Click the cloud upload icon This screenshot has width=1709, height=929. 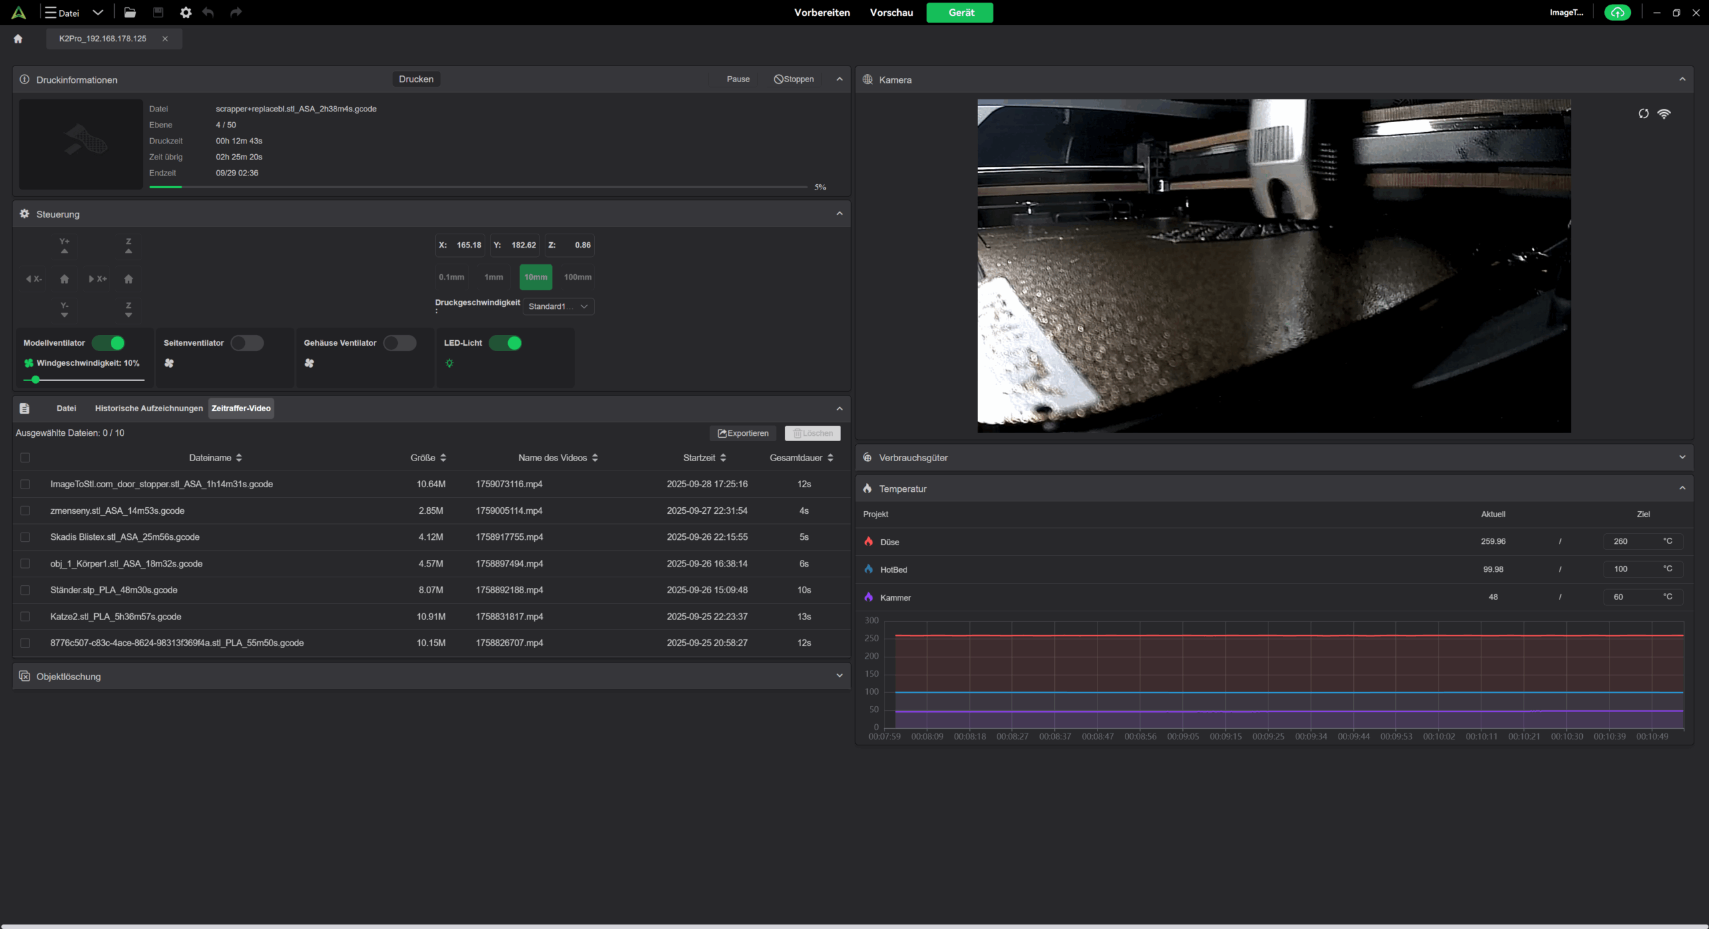1617,13
